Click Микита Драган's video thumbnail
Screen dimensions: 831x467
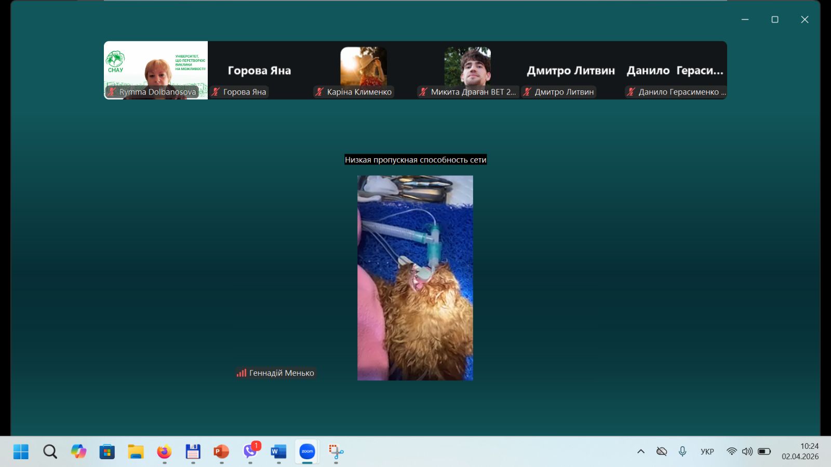[x=467, y=66]
